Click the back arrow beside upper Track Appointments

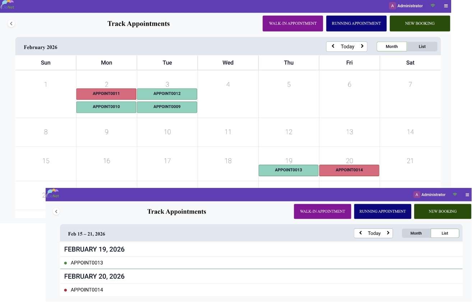pyautogui.click(x=11, y=23)
